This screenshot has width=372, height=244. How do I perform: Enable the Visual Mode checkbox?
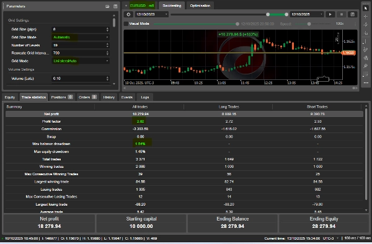pos(126,24)
